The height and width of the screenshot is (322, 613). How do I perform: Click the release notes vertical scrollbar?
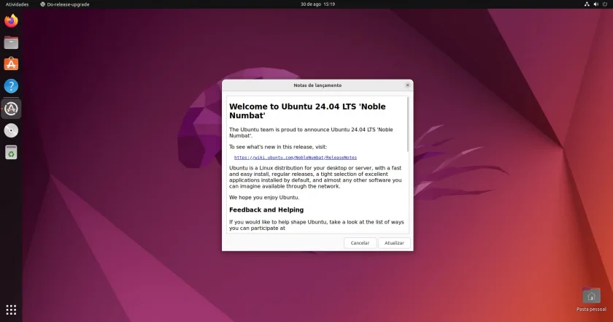point(408,124)
